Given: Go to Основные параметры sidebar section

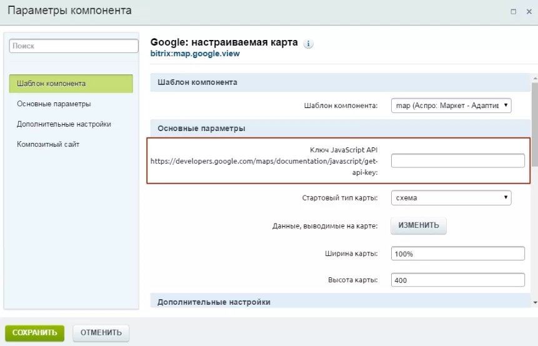Looking at the screenshot, I should point(54,104).
